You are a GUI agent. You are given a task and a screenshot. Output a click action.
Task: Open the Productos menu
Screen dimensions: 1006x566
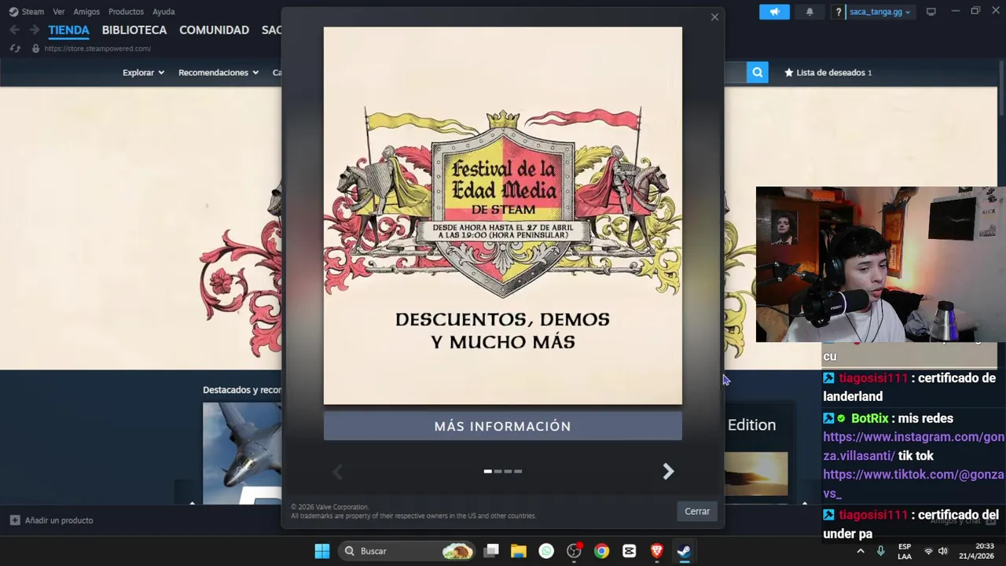click(126, 12)
